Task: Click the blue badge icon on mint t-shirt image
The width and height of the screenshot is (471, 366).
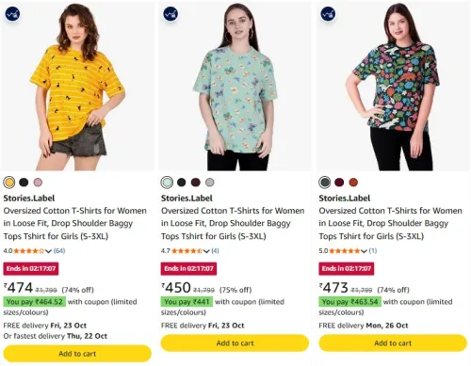Action: click(171, 14)
